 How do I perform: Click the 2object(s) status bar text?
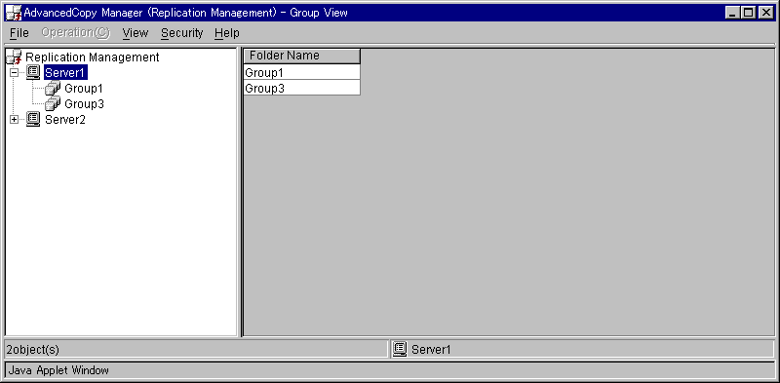tap(33, 350)
